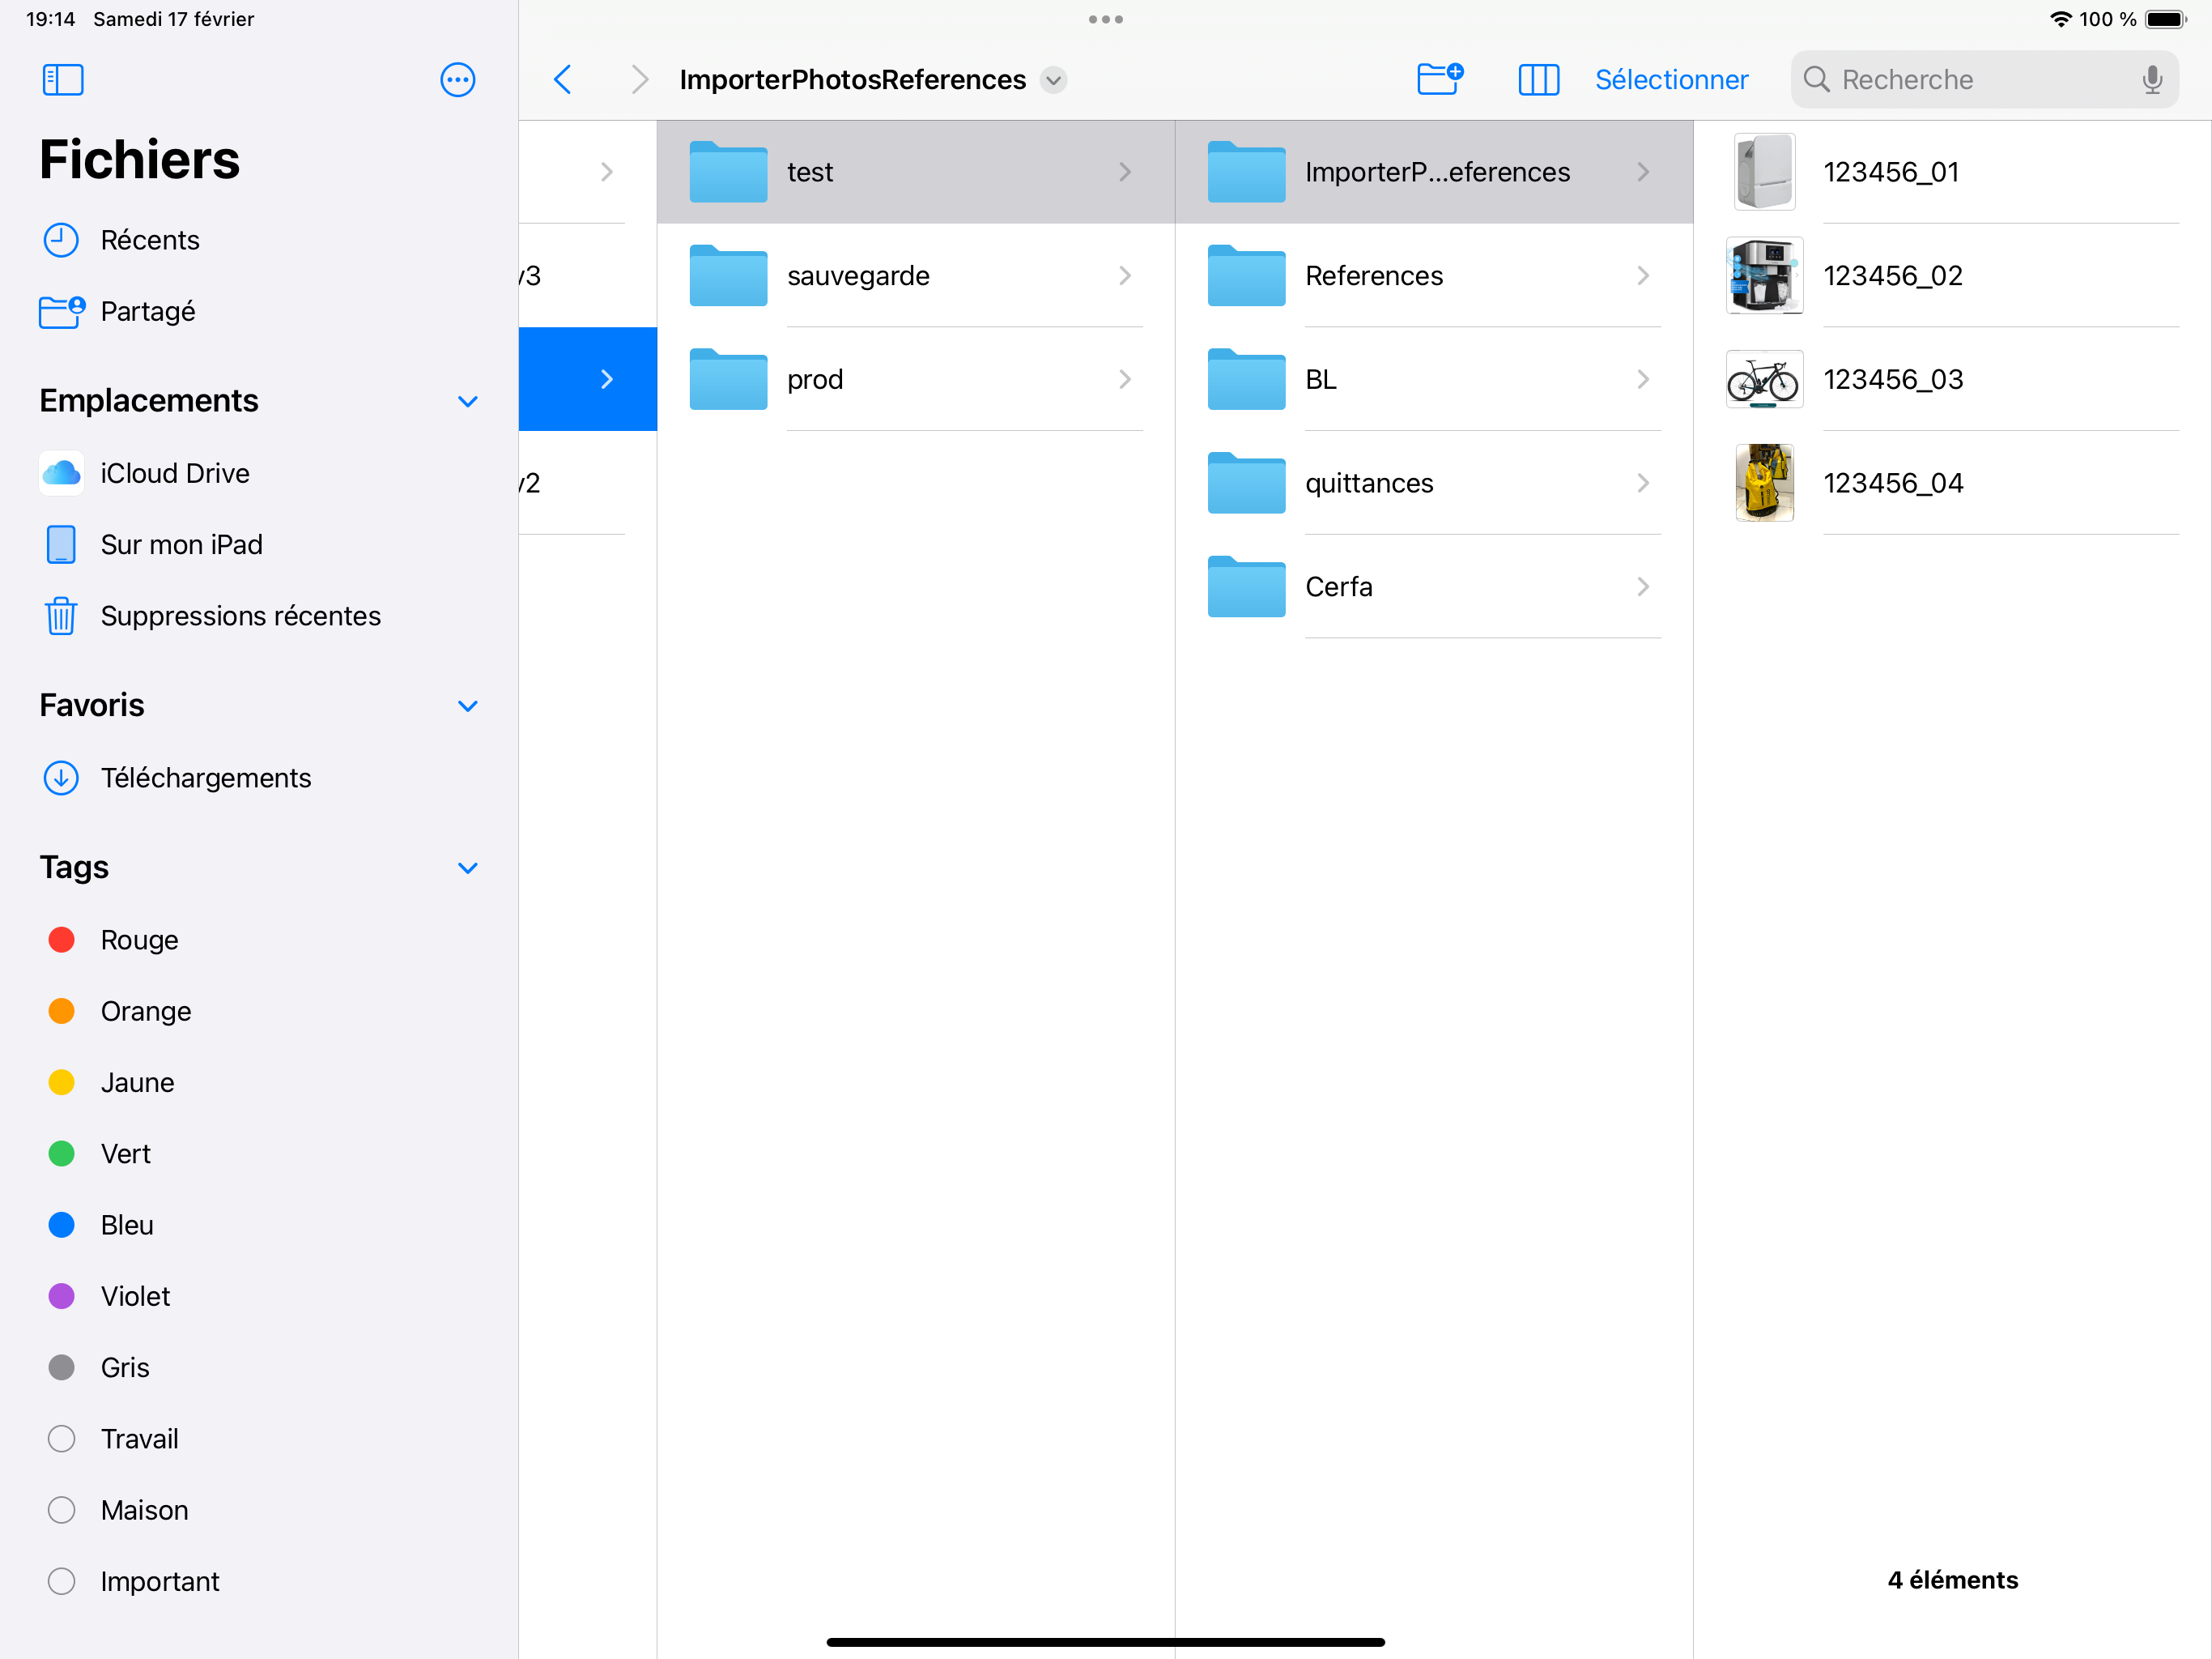Click the Téléchargements download icon
This screenshot has width=2212, height=1659.
coord(61,778)
